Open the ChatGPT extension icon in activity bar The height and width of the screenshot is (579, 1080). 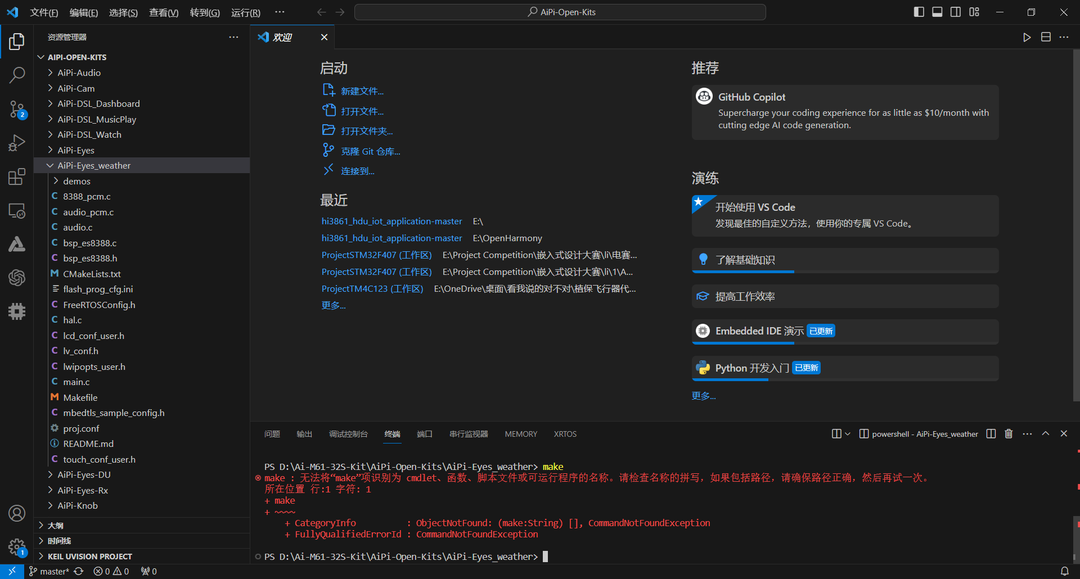pyautogui.click(x=17, y=277)
